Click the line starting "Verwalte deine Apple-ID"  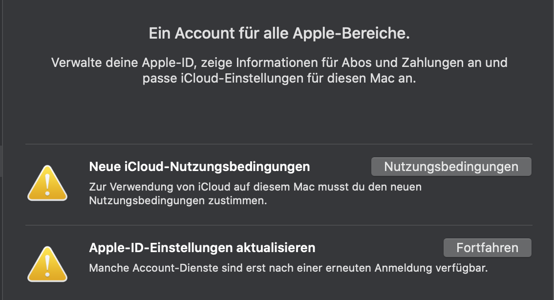[x=279, y=63]
